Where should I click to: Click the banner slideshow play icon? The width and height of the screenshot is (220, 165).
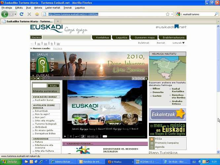[x=35, y=79]
